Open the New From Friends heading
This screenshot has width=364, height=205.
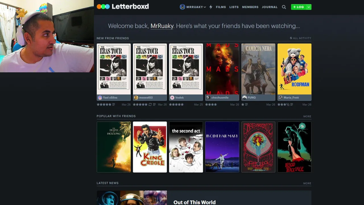[x=113, y=38]
